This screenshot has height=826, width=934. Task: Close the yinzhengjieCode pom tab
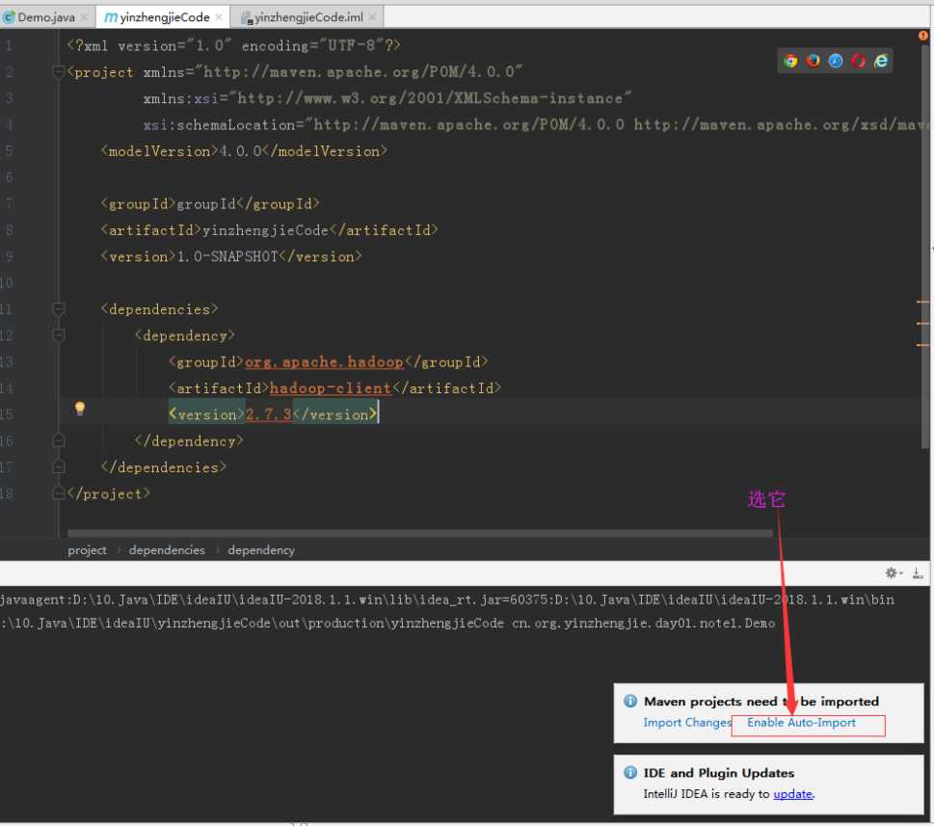click(219, 17)
